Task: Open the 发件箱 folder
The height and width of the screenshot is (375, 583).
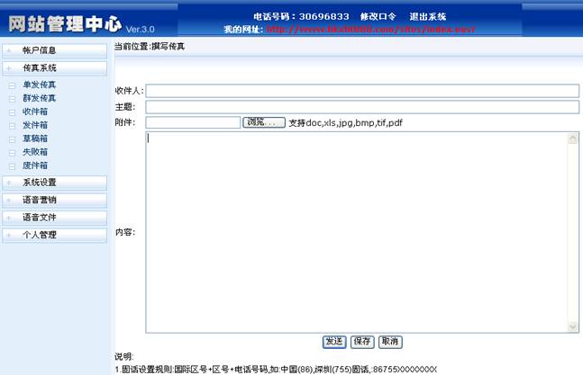Action: [x=35, y=126]
